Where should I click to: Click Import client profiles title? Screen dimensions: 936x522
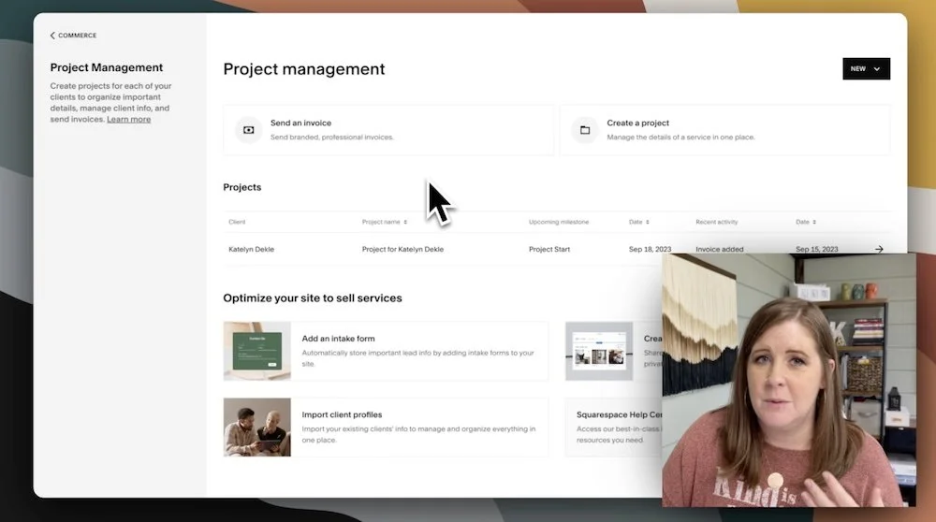coord(342,414)
